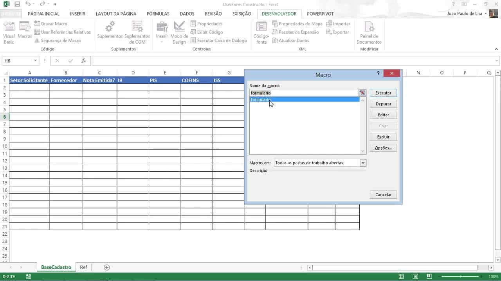Image resolution: width=501 pixels, height=281 pixels.
Task: Toggle Modo de Design
Action: [179, 33]
